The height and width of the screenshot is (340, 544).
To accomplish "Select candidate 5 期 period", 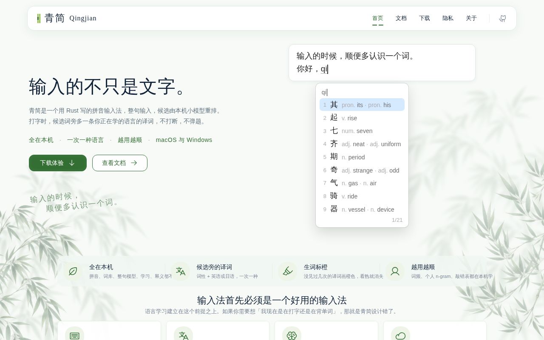I will tap(362, 157).
